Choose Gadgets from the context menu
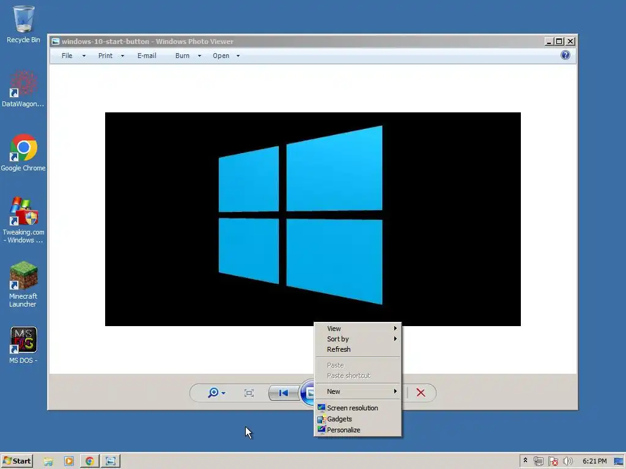626x469 pixels. tap(358, 419)
